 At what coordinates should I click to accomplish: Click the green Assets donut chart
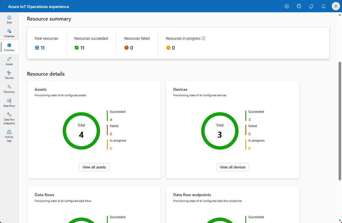64,131
